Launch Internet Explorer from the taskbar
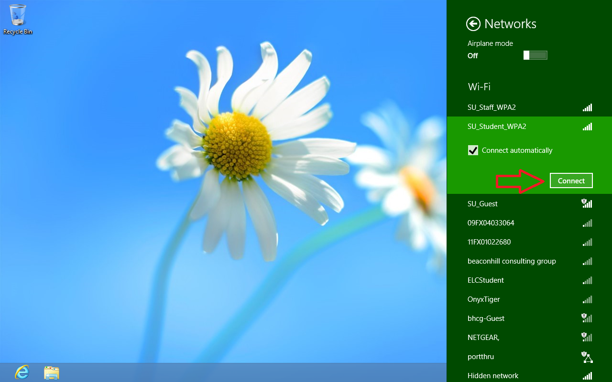 tap(22, 372)
